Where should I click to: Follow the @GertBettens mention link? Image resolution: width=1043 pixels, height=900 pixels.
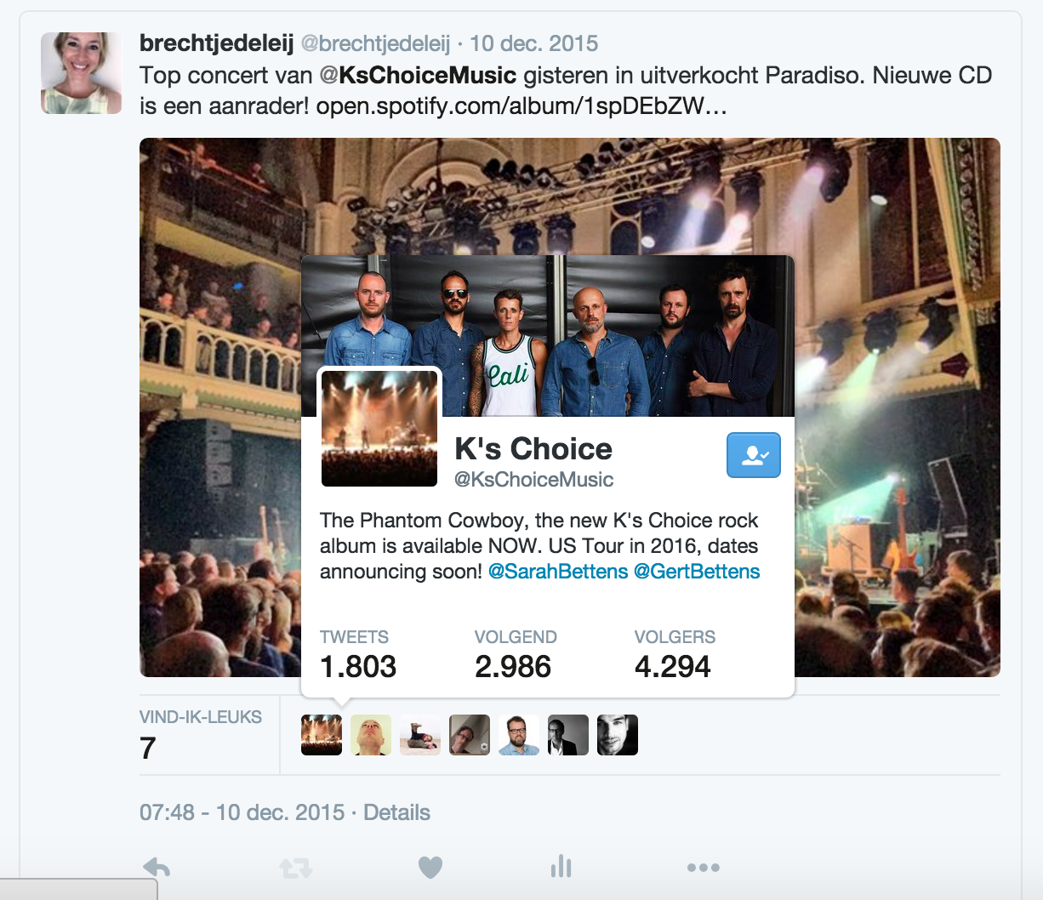tap(697, 572)
